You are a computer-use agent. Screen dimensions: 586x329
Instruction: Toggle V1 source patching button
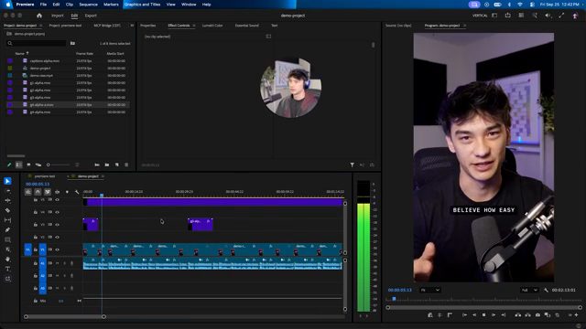pyautogui.click(x=28, y=249)
